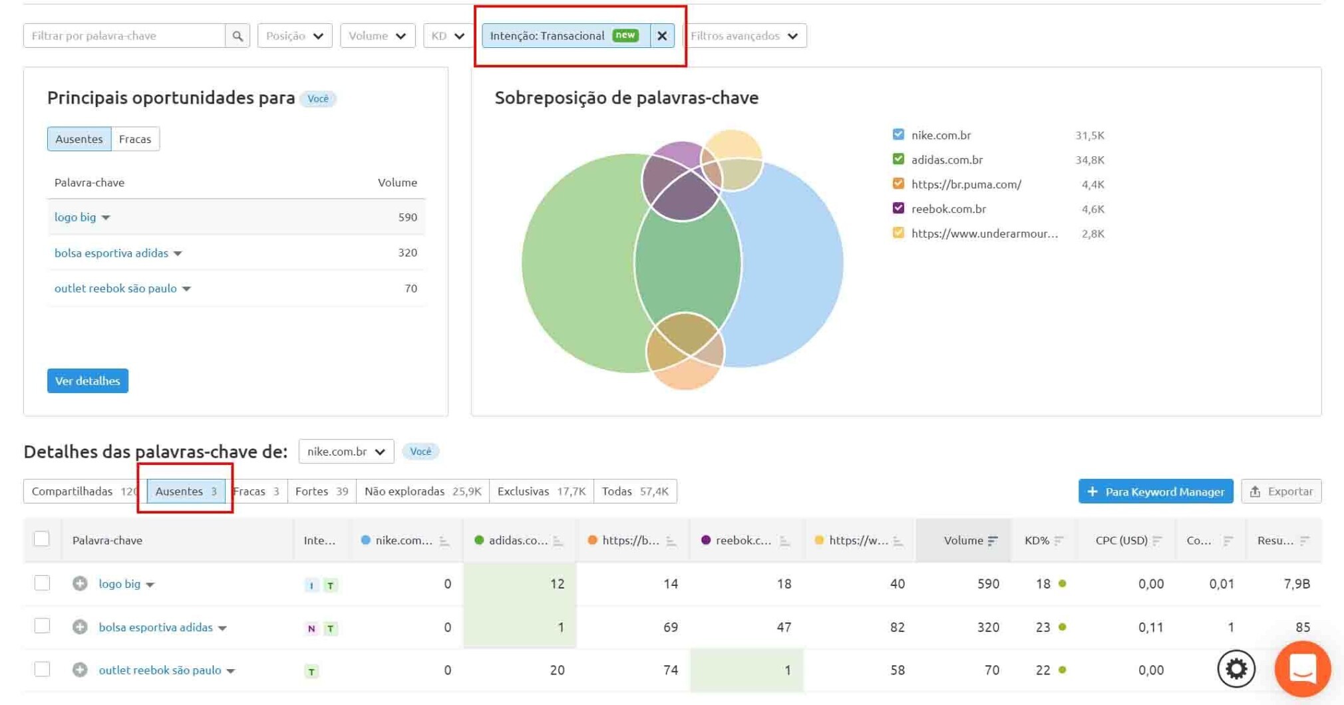
Task: Expand 'logo big' arrow in opportunities list
Action: 106,217
